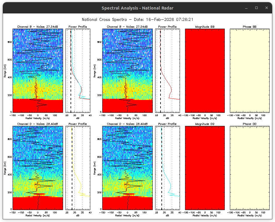
Task: Click the Spectral Analysis window title bar
Action: pyautogui.click(x=137, y=8)
